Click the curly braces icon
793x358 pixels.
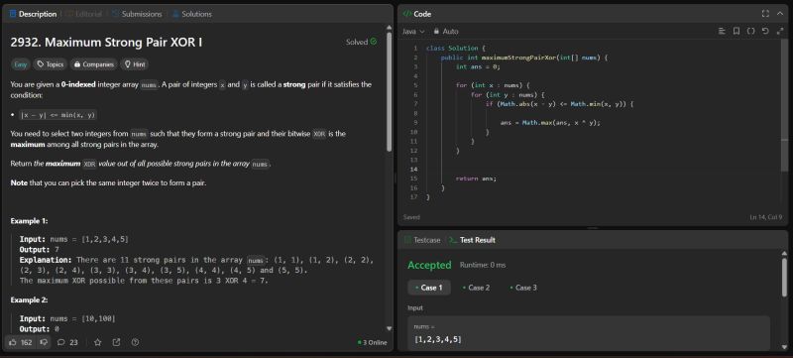751,32
